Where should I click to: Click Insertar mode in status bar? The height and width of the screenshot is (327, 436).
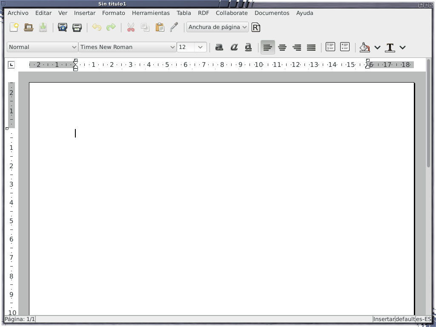point(384,319)
